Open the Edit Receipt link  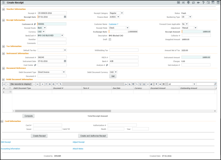[x=6, y=142]
